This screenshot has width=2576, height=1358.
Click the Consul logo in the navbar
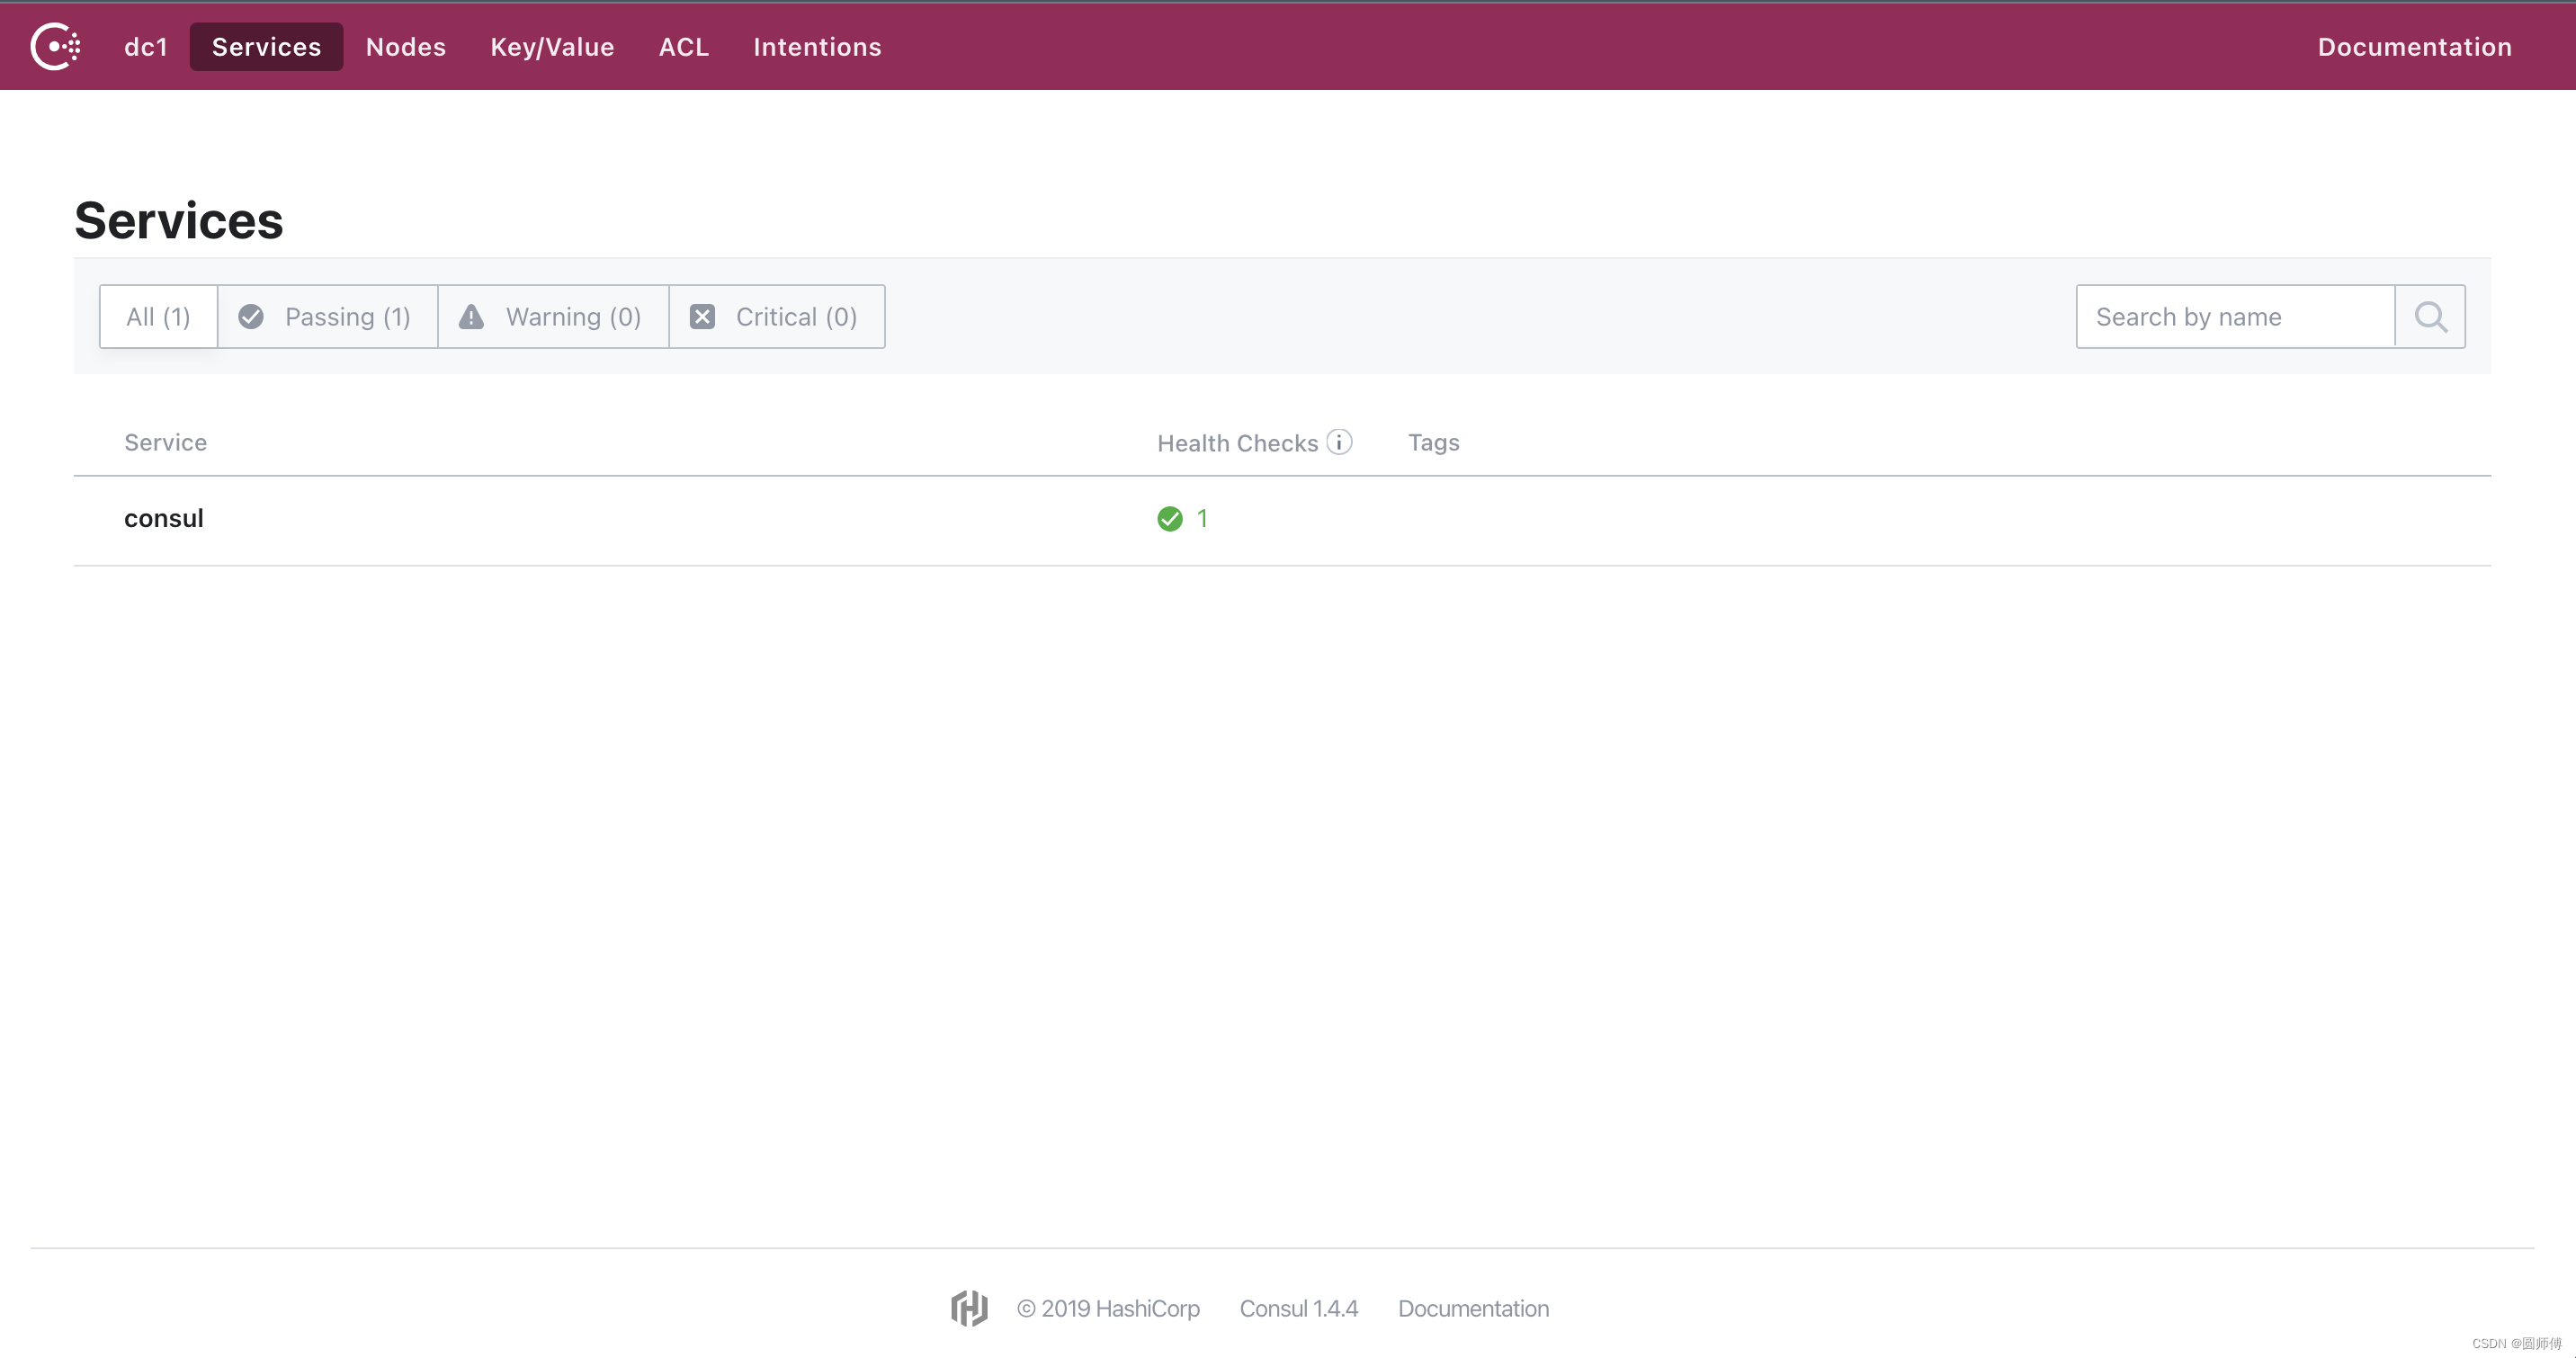pos(55,46)
